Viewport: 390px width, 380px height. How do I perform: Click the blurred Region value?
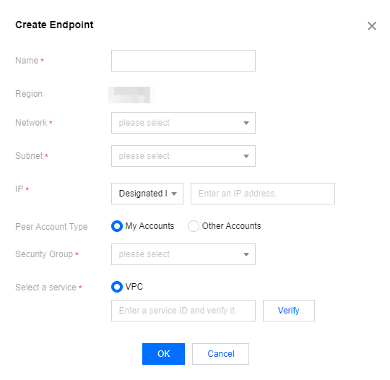coord(132,95)
